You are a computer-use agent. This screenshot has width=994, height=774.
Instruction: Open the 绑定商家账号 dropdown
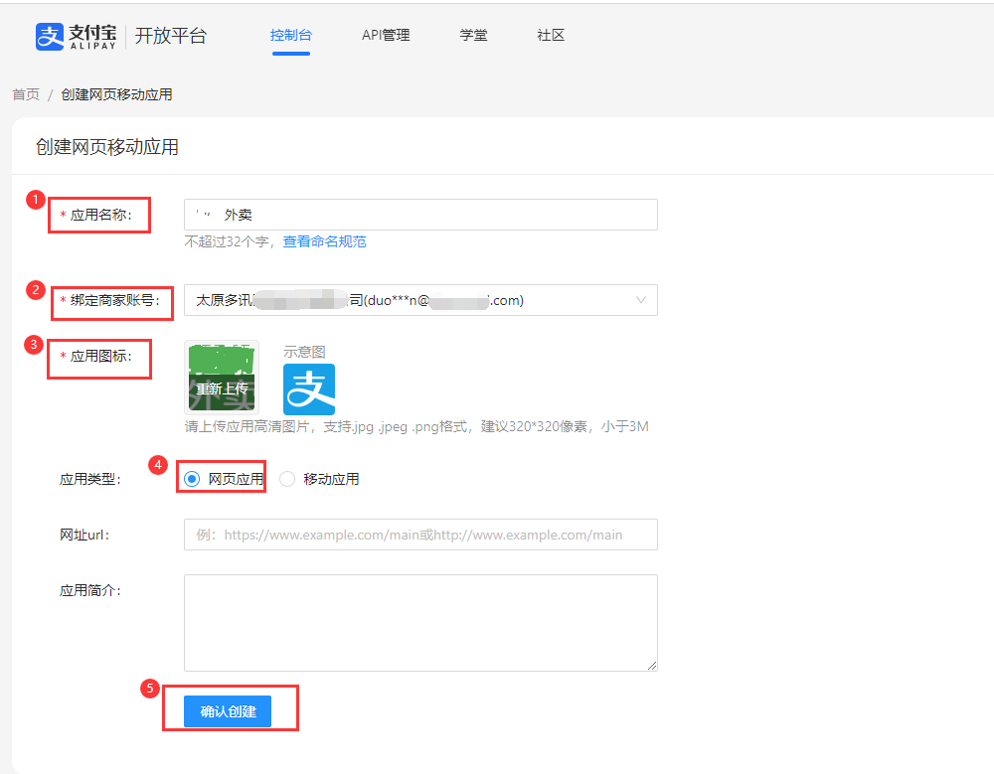tap(420, 300)
